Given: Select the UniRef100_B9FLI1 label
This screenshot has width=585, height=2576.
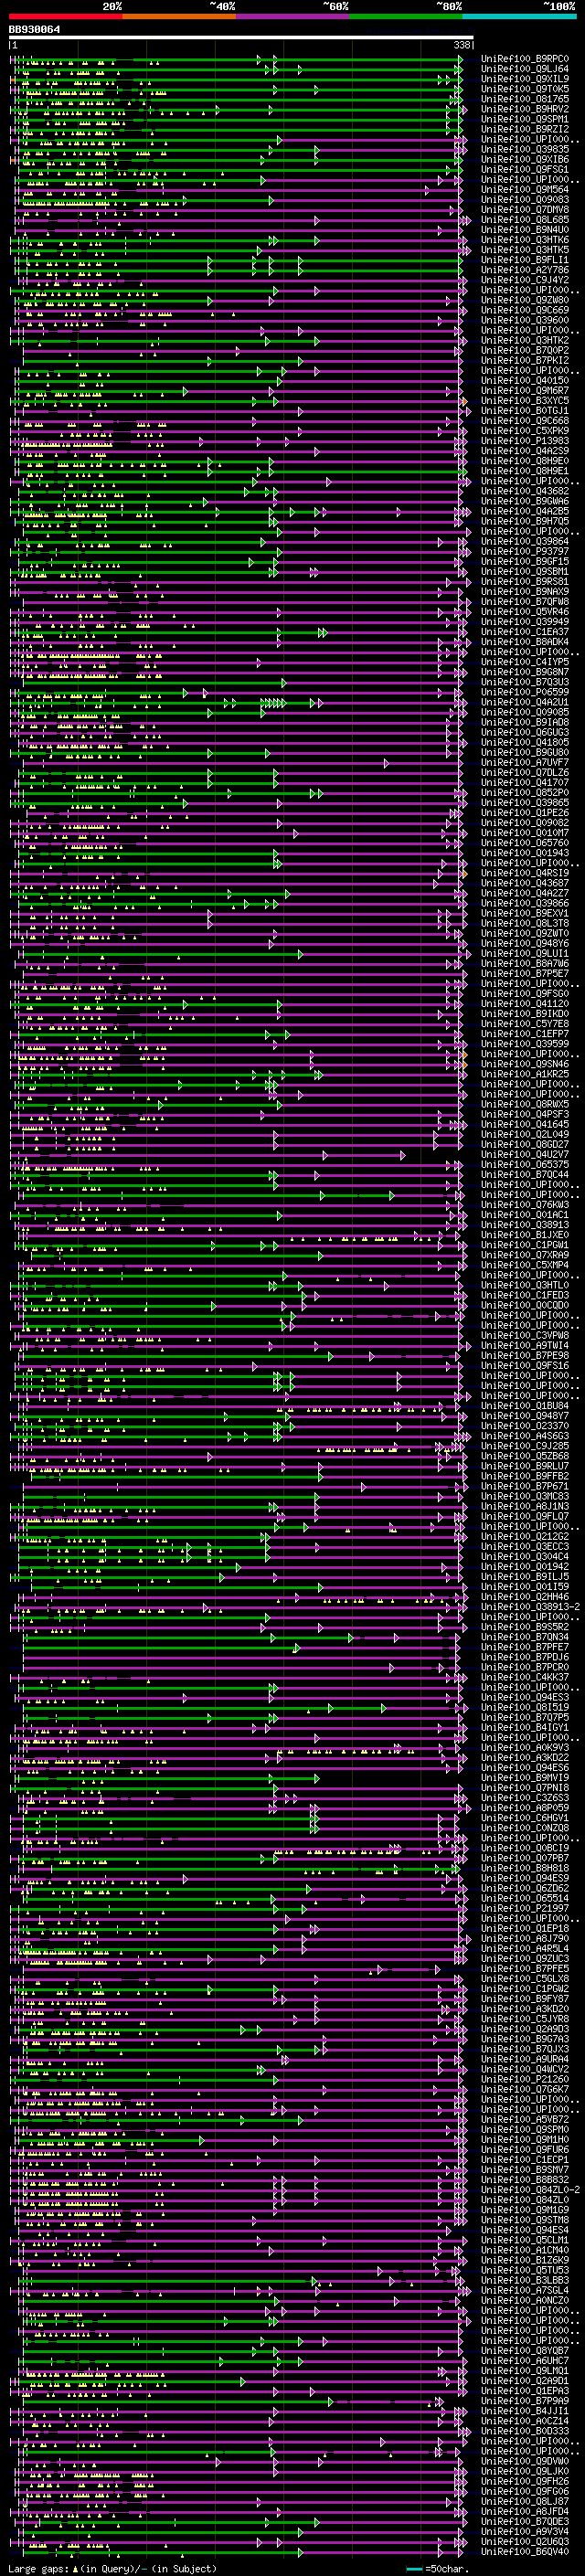Looking at the screenshot, I should click(x=525, y=260).
